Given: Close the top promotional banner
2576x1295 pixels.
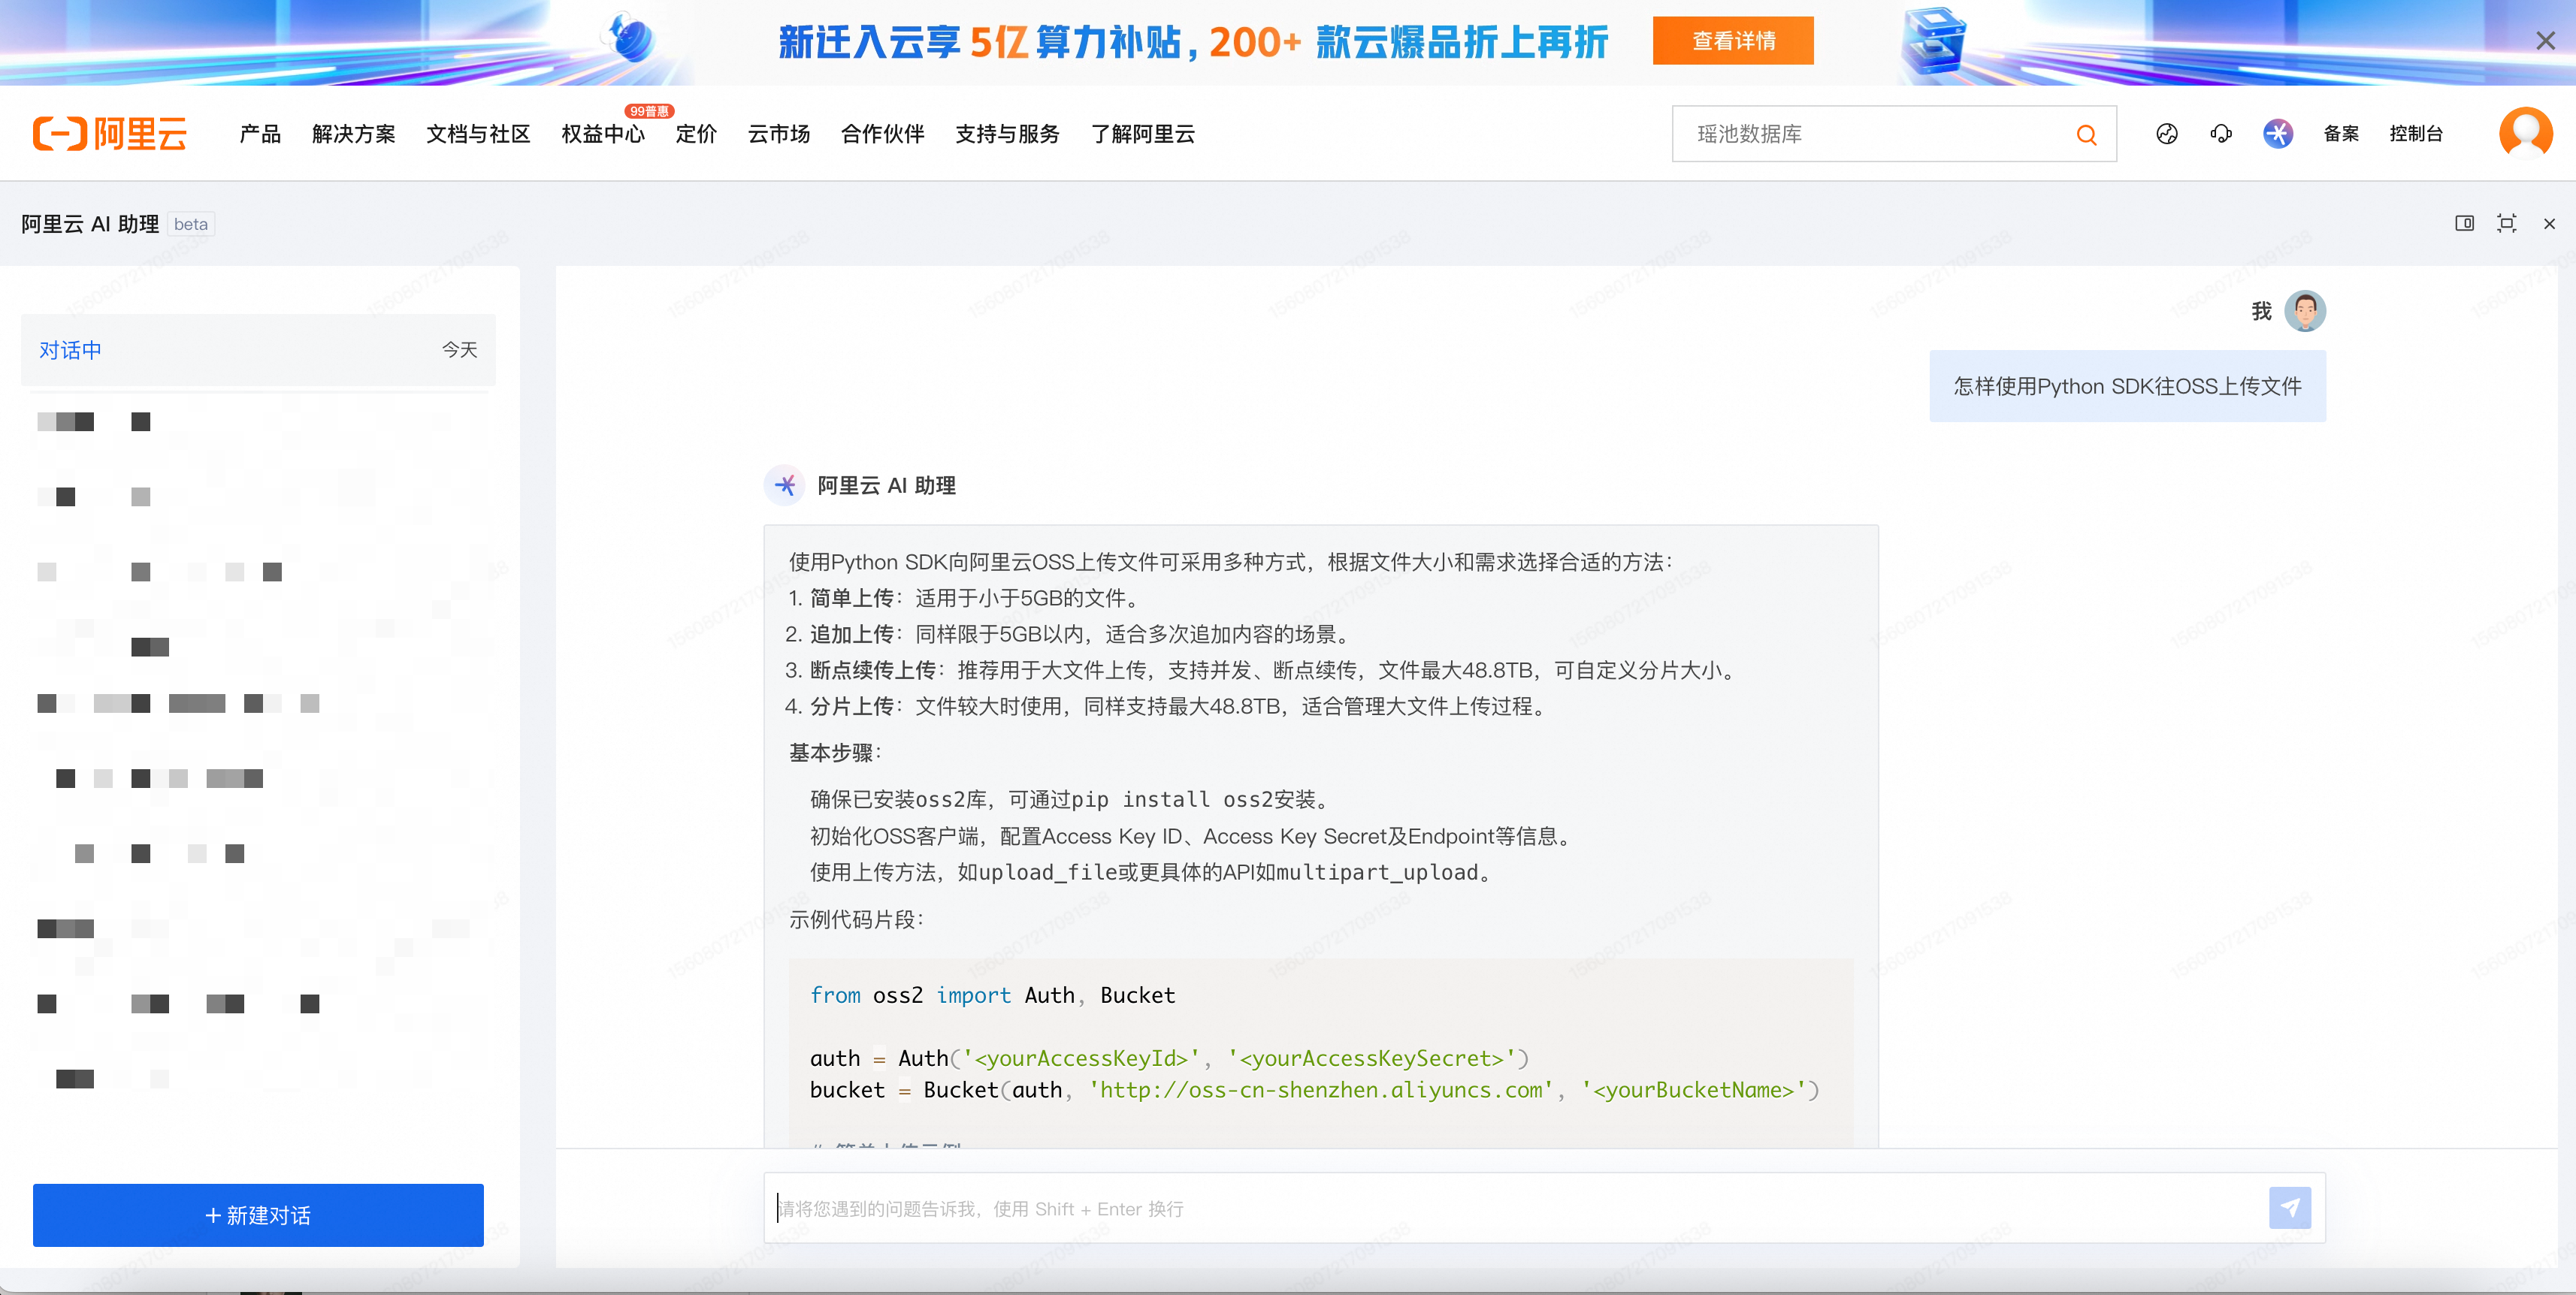Looking at the screenshot, I should click(x=2545, y=41).
